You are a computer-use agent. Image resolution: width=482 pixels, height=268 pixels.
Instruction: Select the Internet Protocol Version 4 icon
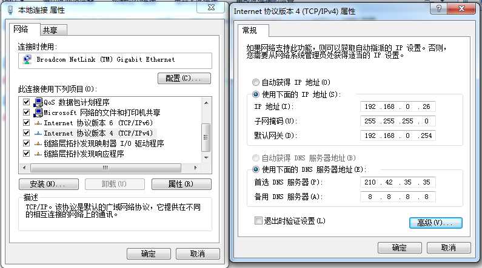pyautogui.click(x=38, y=133)
